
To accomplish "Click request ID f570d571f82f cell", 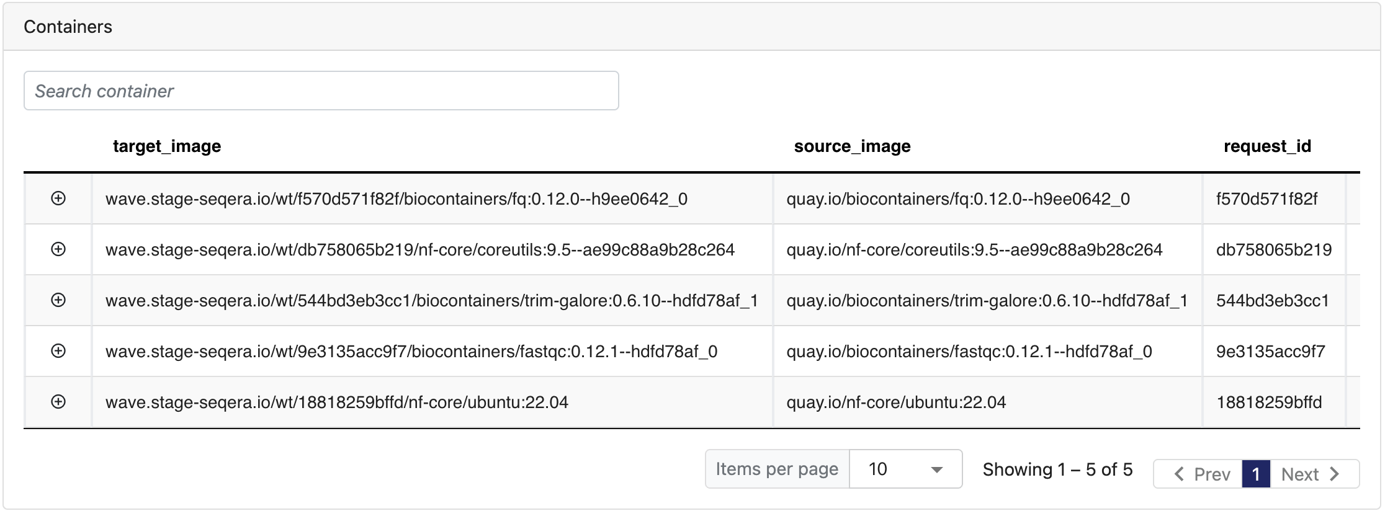I will tap(1266, 199).
